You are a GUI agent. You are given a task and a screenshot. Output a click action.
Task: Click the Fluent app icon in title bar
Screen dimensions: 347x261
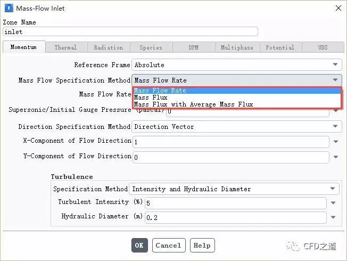click(x=9, y=8)
